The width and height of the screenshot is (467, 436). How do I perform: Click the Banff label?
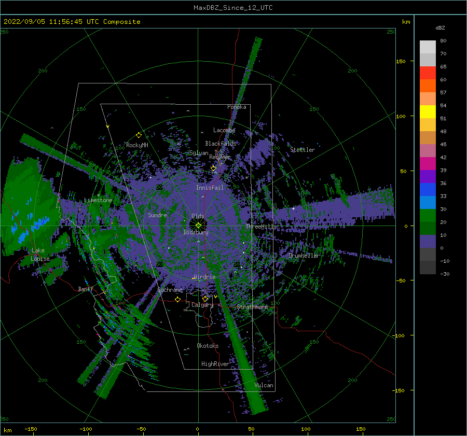[x=86, y=289]
